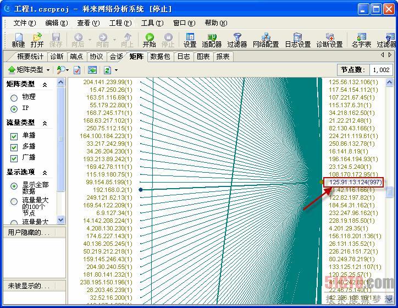The height and width of the screenshot is (308, 398).
Task: Select the 物理 radio button
Action: click(x=14, y=98)
